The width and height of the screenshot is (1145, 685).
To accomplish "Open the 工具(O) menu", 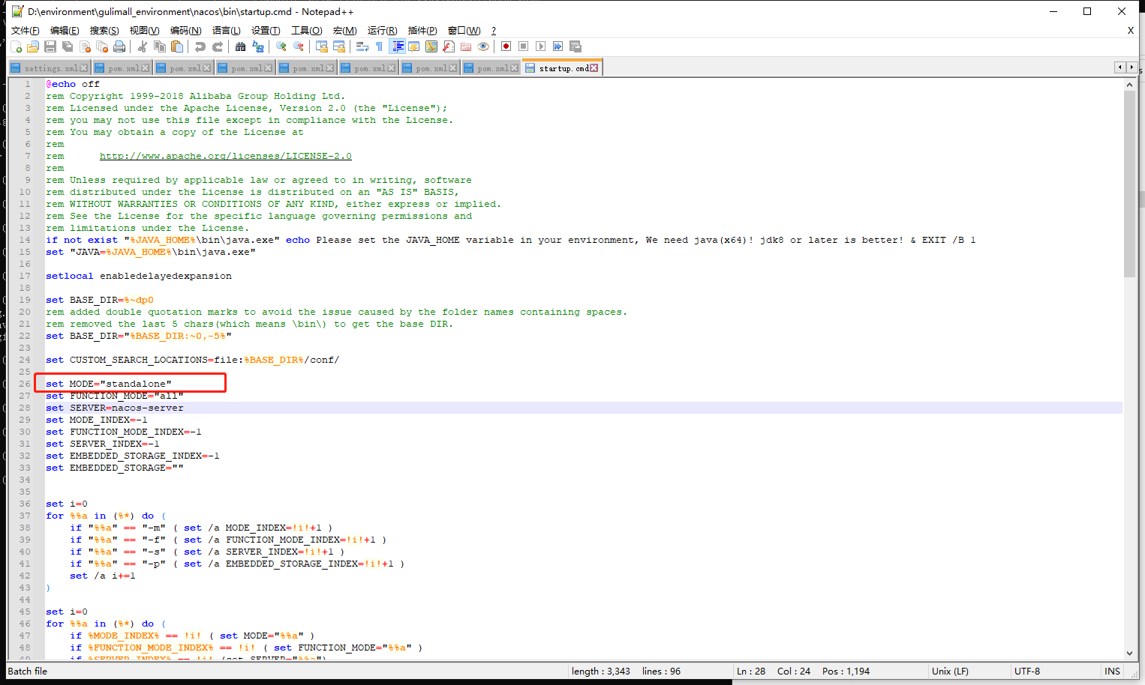I will 306,31.
